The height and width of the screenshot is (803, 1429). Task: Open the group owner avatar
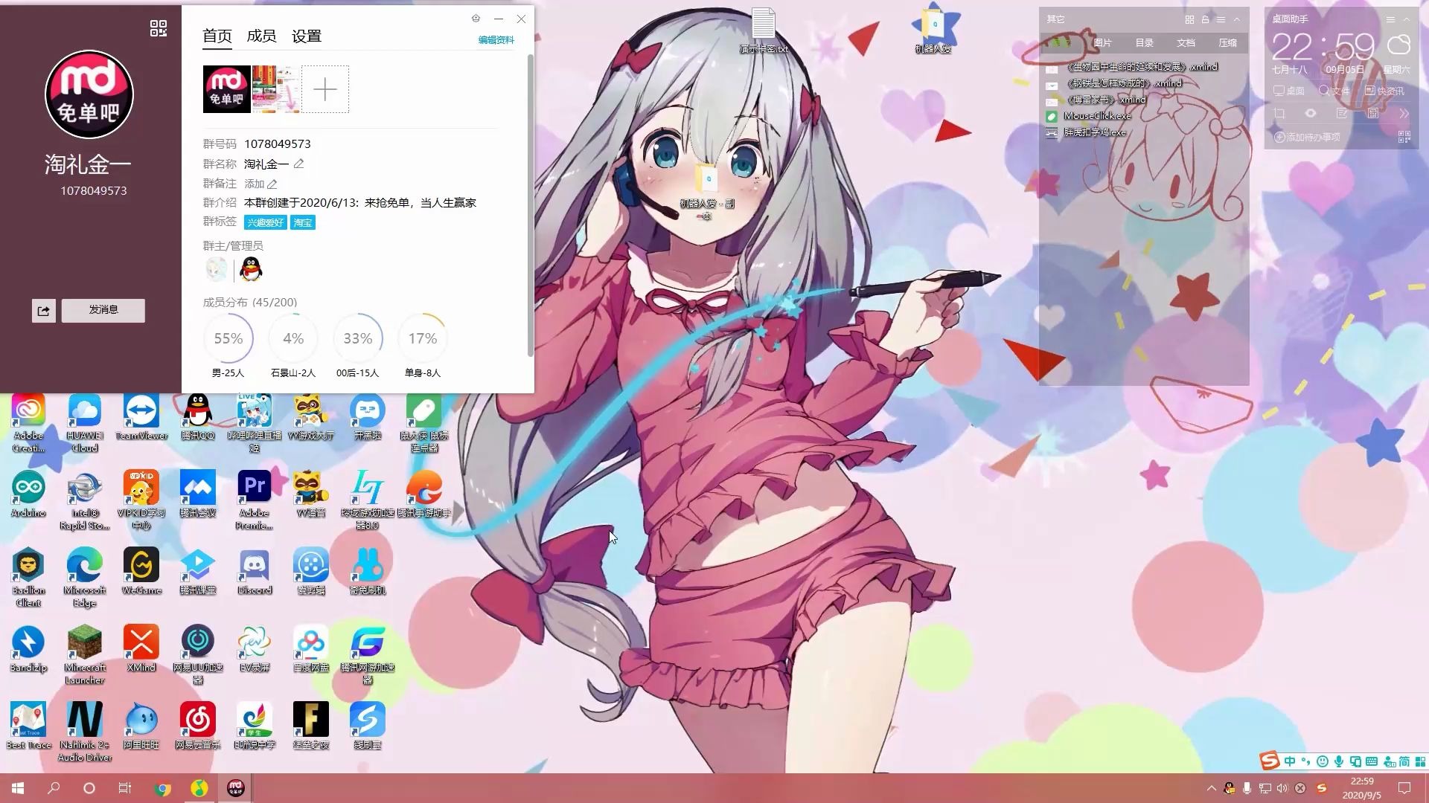[x=217, y=268]
